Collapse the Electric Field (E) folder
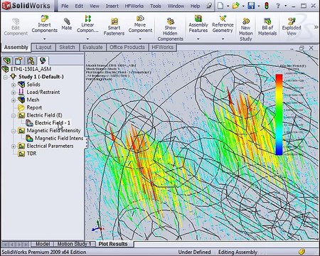This screenshot has height=256, width=320. pos(14,115)
